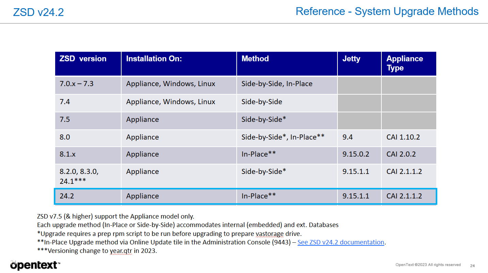Image resolution: width=488 pixels, height=273 pixels.
Task: Select the underlined vastorage text in the footnote
Action: coord(269,234)
